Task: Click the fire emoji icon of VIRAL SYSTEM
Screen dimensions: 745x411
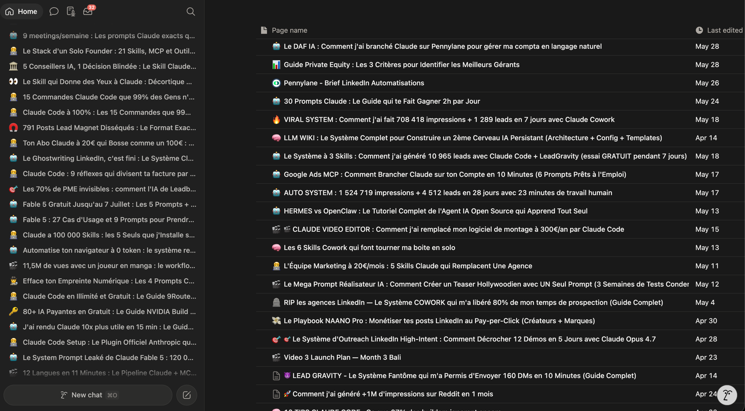Action: (276, 119)
